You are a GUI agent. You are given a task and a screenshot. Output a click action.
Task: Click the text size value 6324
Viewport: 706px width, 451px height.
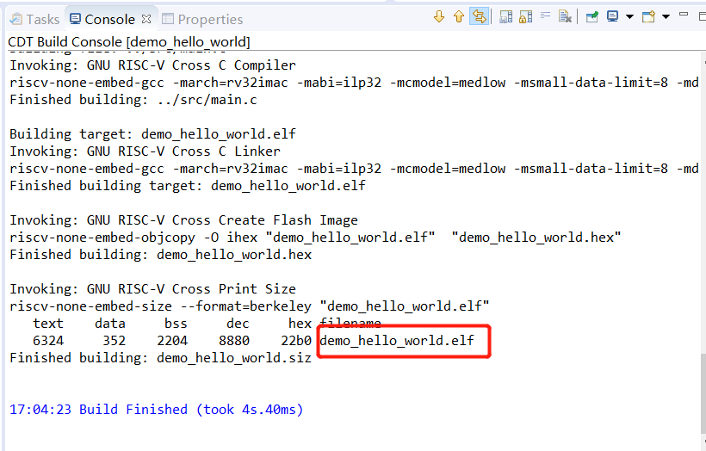(x=48, y=341)
